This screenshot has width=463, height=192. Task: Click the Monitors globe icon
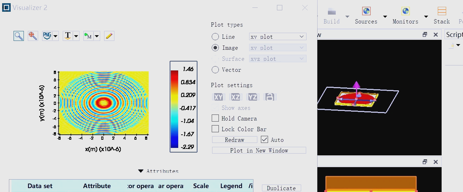(x=405, y=11)
